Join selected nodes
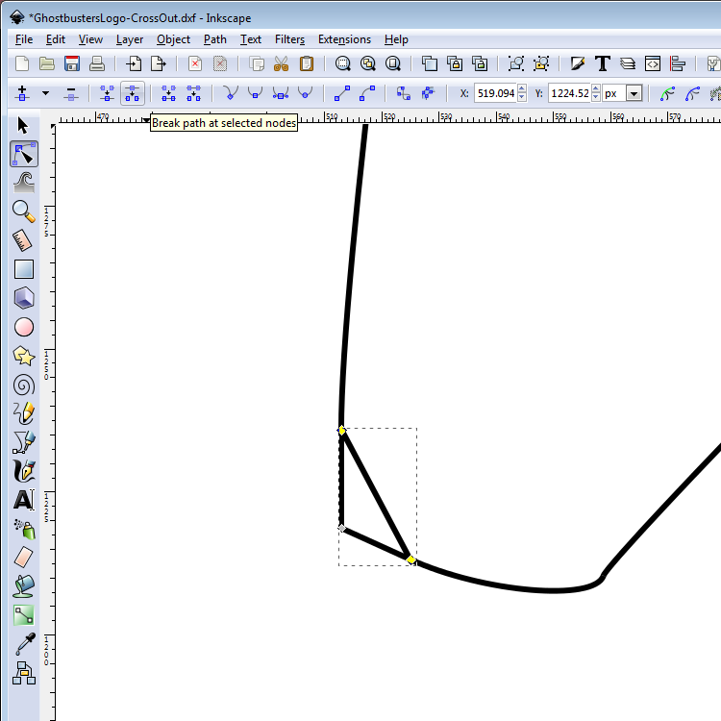The width and height of the screenshot is (721, 721). tap(107, 93)
